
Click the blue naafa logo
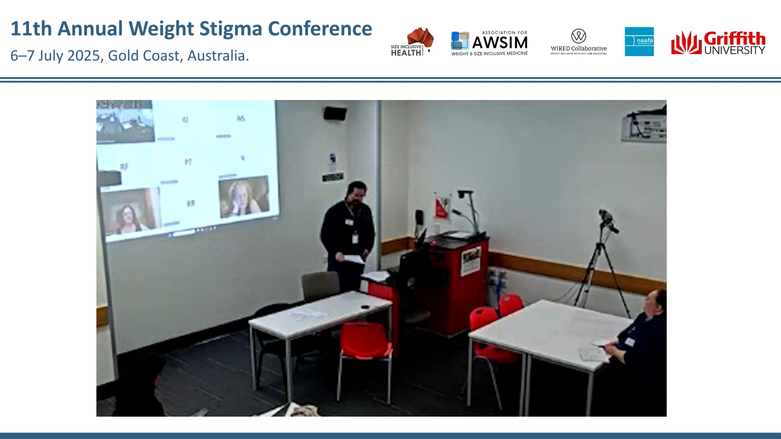[x=639, y=41]
